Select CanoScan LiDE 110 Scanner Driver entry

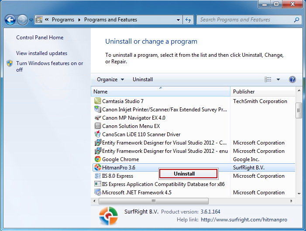[141, 134]
